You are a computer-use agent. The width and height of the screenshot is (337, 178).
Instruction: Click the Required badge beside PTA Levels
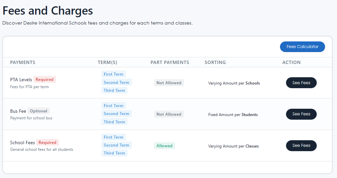pos(44,80)
